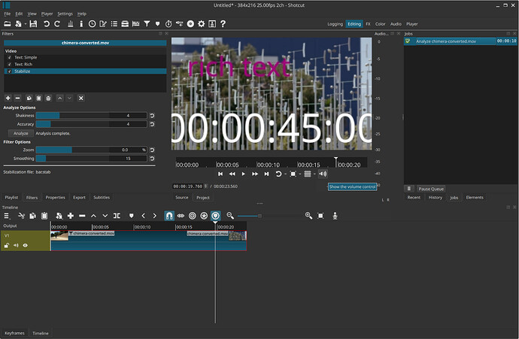
Task: Redo the last undone action
Action: pyautogui.click(x=57, y=24)
